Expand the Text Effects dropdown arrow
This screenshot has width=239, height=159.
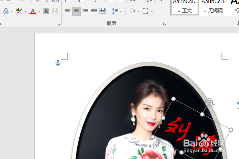coord(12,11)
